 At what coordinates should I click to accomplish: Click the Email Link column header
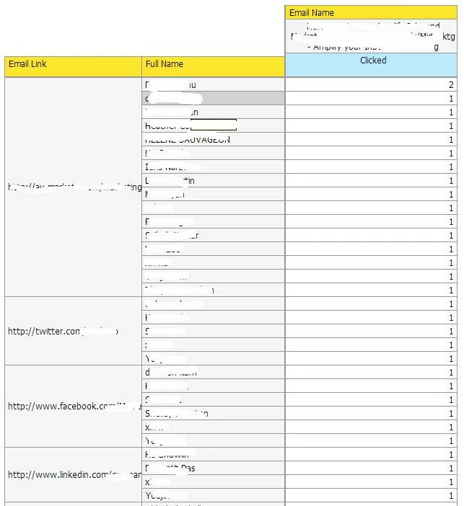[73, 67]
